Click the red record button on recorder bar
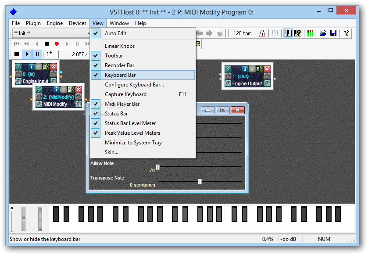The image size is (368, 255). click(x=57, y=44)
